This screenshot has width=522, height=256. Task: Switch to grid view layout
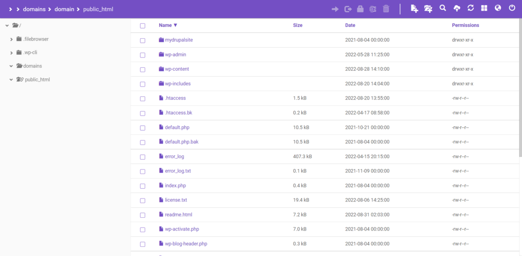484,9
